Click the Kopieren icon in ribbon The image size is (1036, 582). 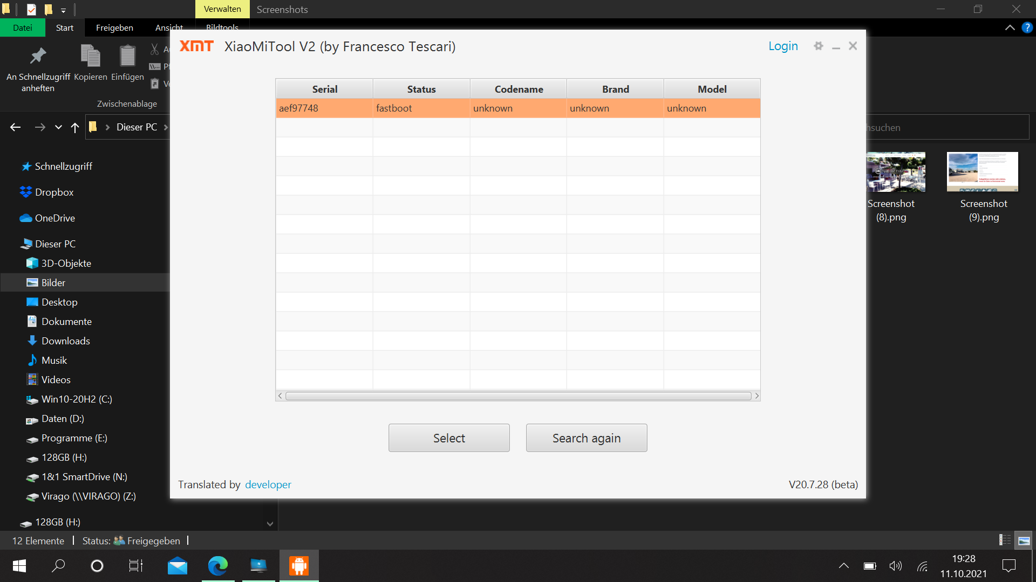click(90, 56)
